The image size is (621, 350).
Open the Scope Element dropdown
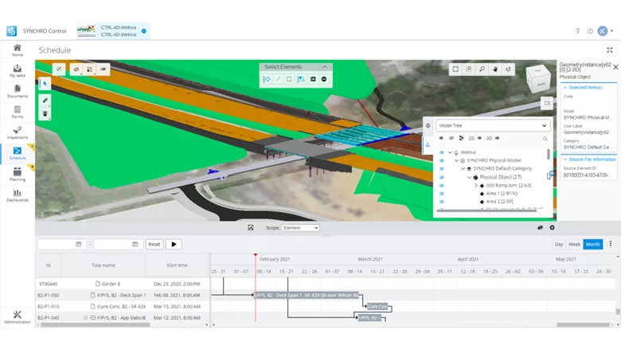coord(300,228)
